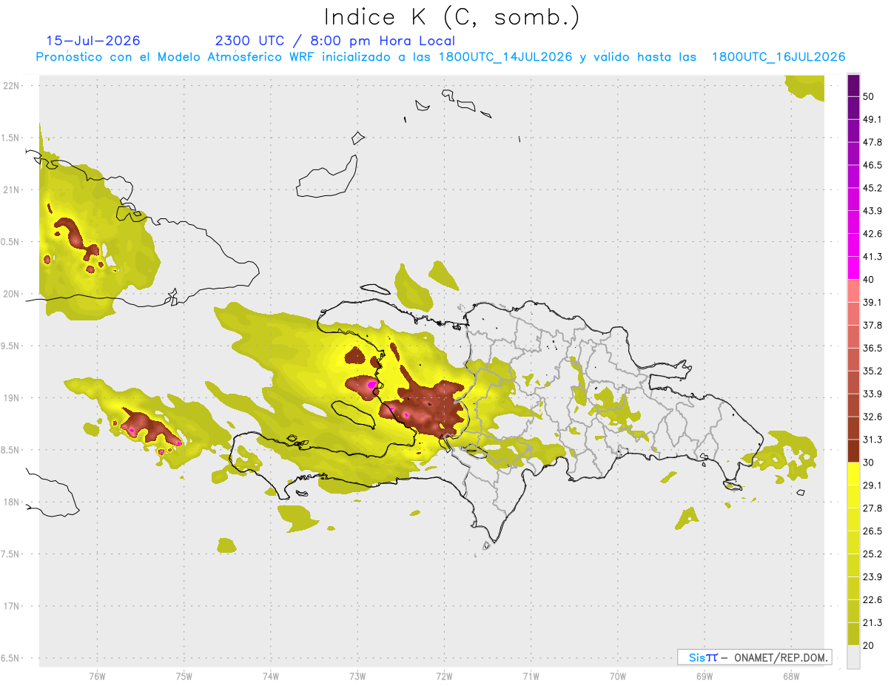Click the date "15-Jul-2026"

[x=93, y=41]
